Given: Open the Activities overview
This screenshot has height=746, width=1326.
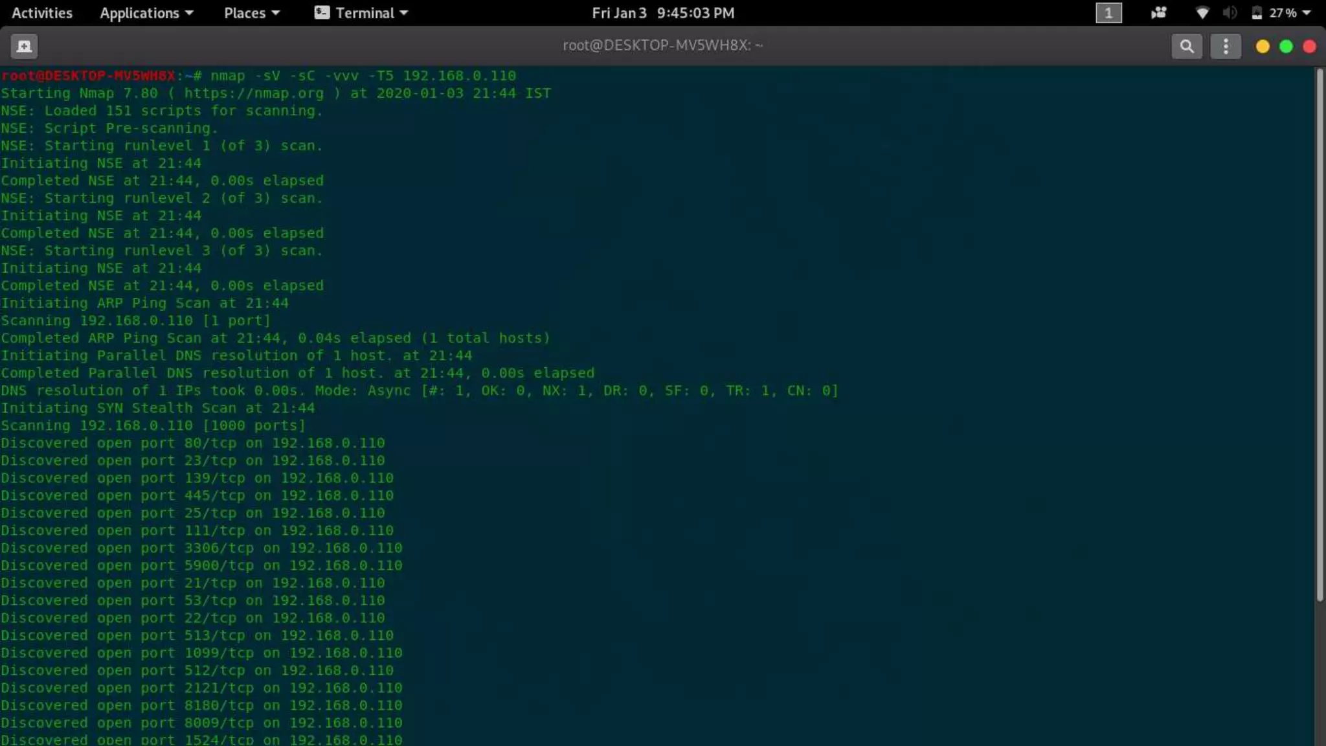Looking at the screenshot, I should tap(42, 13).
